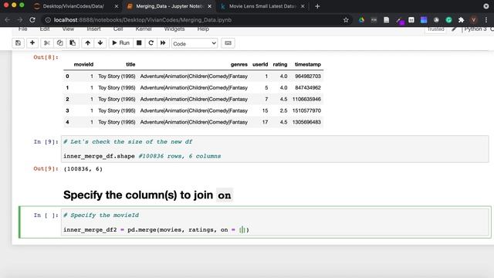Restart kernel and run all fast-forward icon

click(163, 43)
